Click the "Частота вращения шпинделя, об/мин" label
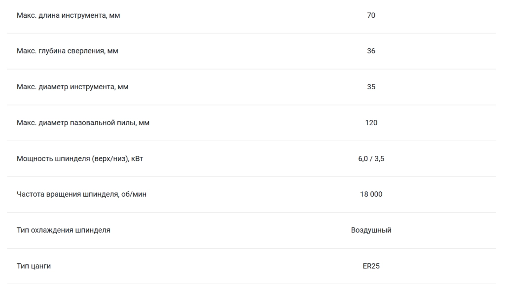505x290 pixels. pos(81,194)
